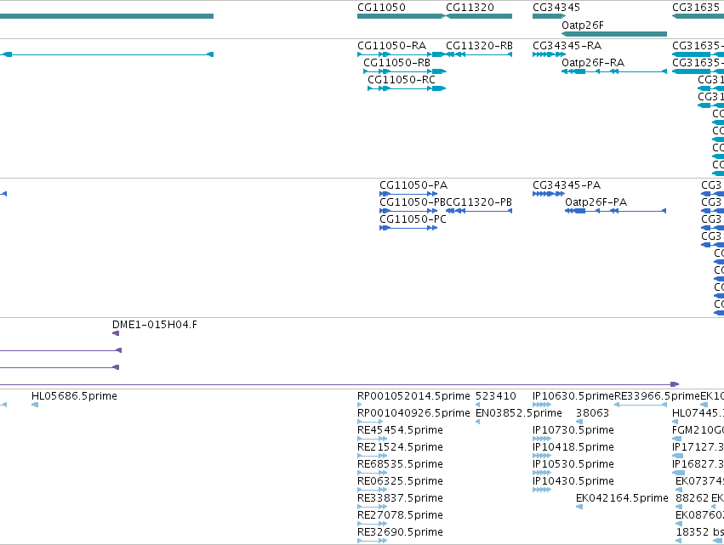Pick EST label RP001040926.5prime
724x545 pixels.
[413, 413]
